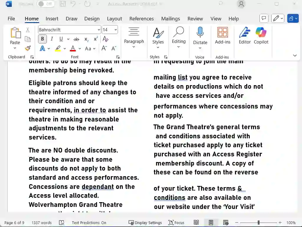Switch to the Layout tab
Image resolution: width=302 pixels, height=227 pixels.
point(114,19)
